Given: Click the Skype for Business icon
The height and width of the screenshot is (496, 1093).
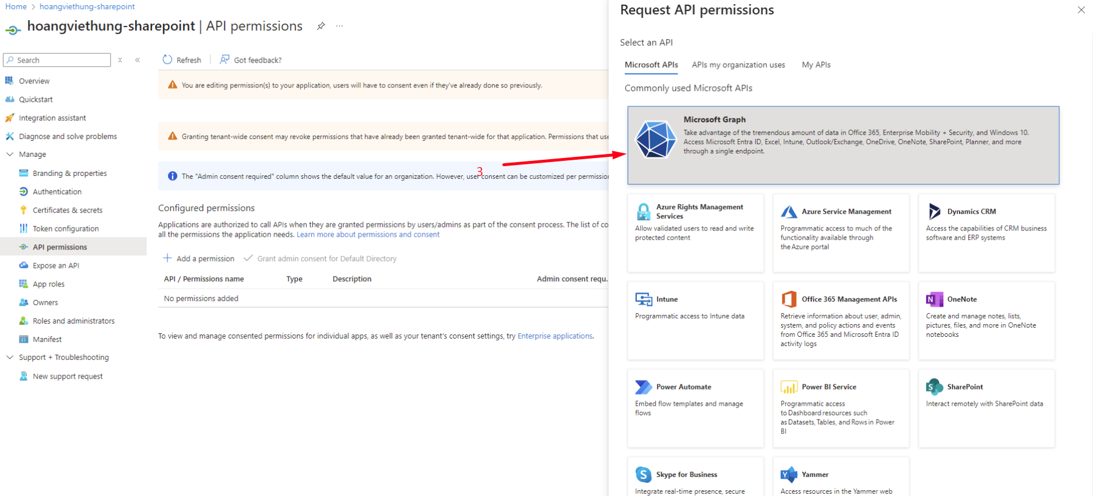Looking at the screenshot, I should point(643,475).
